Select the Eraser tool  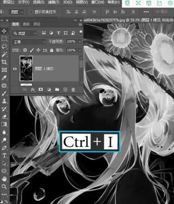tap(4, 117)
